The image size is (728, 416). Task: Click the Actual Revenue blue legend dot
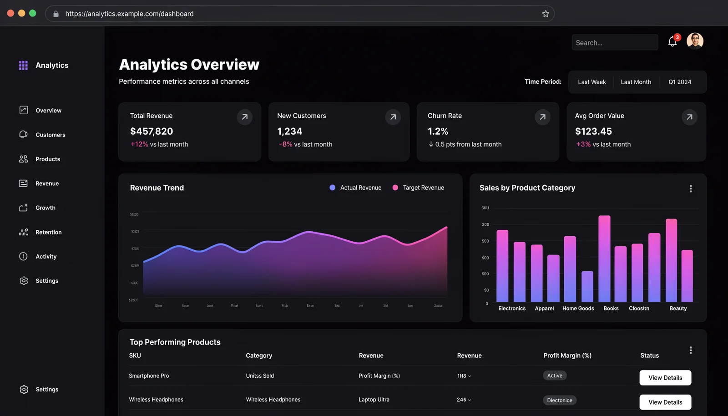click(333, 188)
